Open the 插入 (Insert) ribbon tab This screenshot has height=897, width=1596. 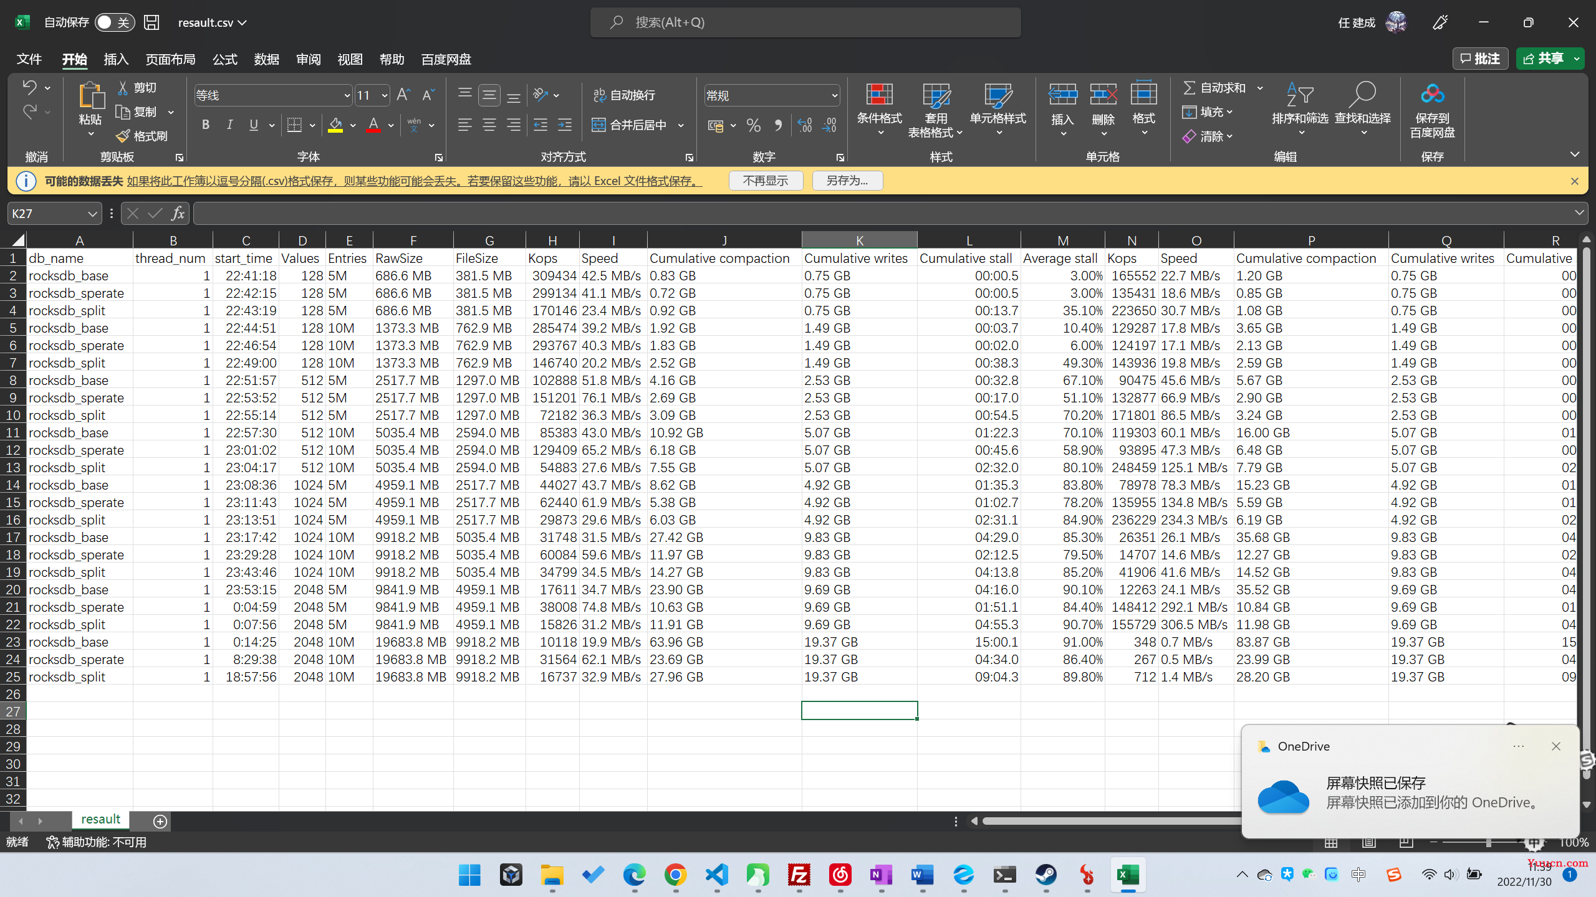tap(116, 59)
